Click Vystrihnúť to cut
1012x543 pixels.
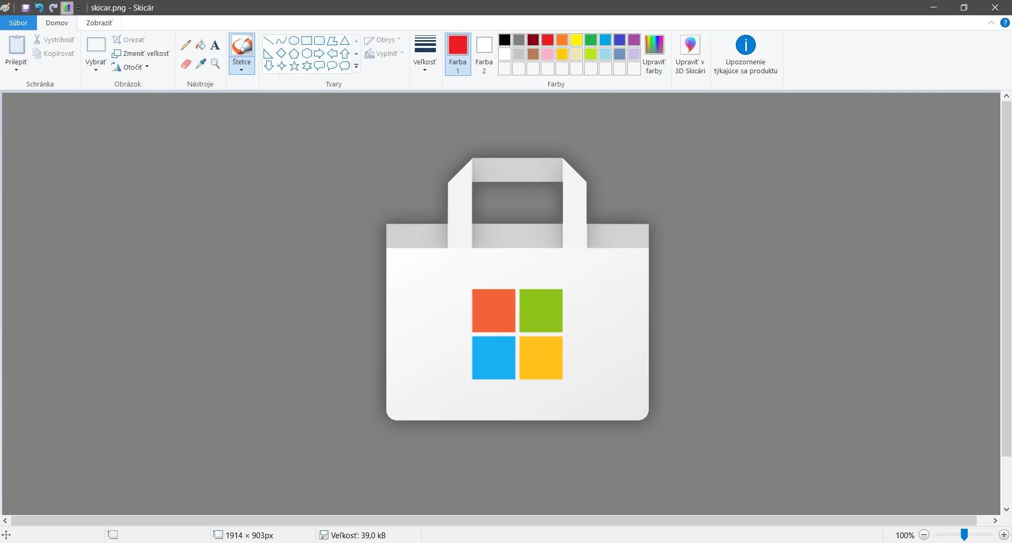pos(54,40)
